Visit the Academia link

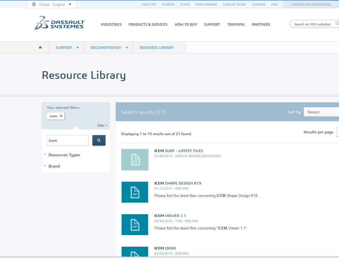[258, 4]
